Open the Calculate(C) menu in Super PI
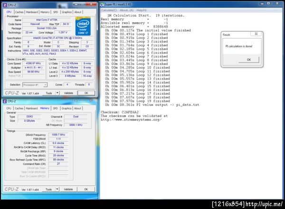285x209 pixels. click(109, 10)
